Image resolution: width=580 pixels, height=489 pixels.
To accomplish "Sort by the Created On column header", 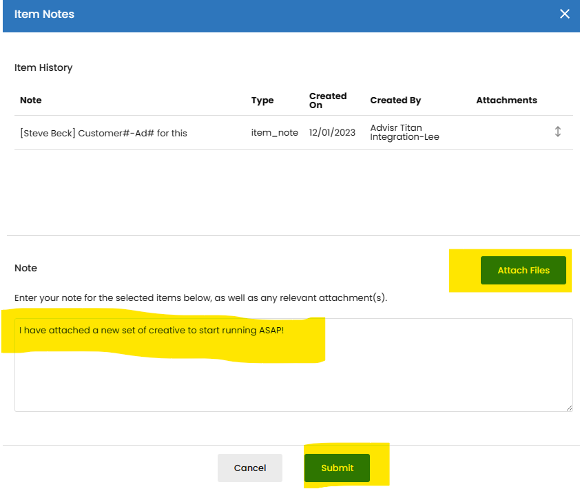I will (328, 101).
